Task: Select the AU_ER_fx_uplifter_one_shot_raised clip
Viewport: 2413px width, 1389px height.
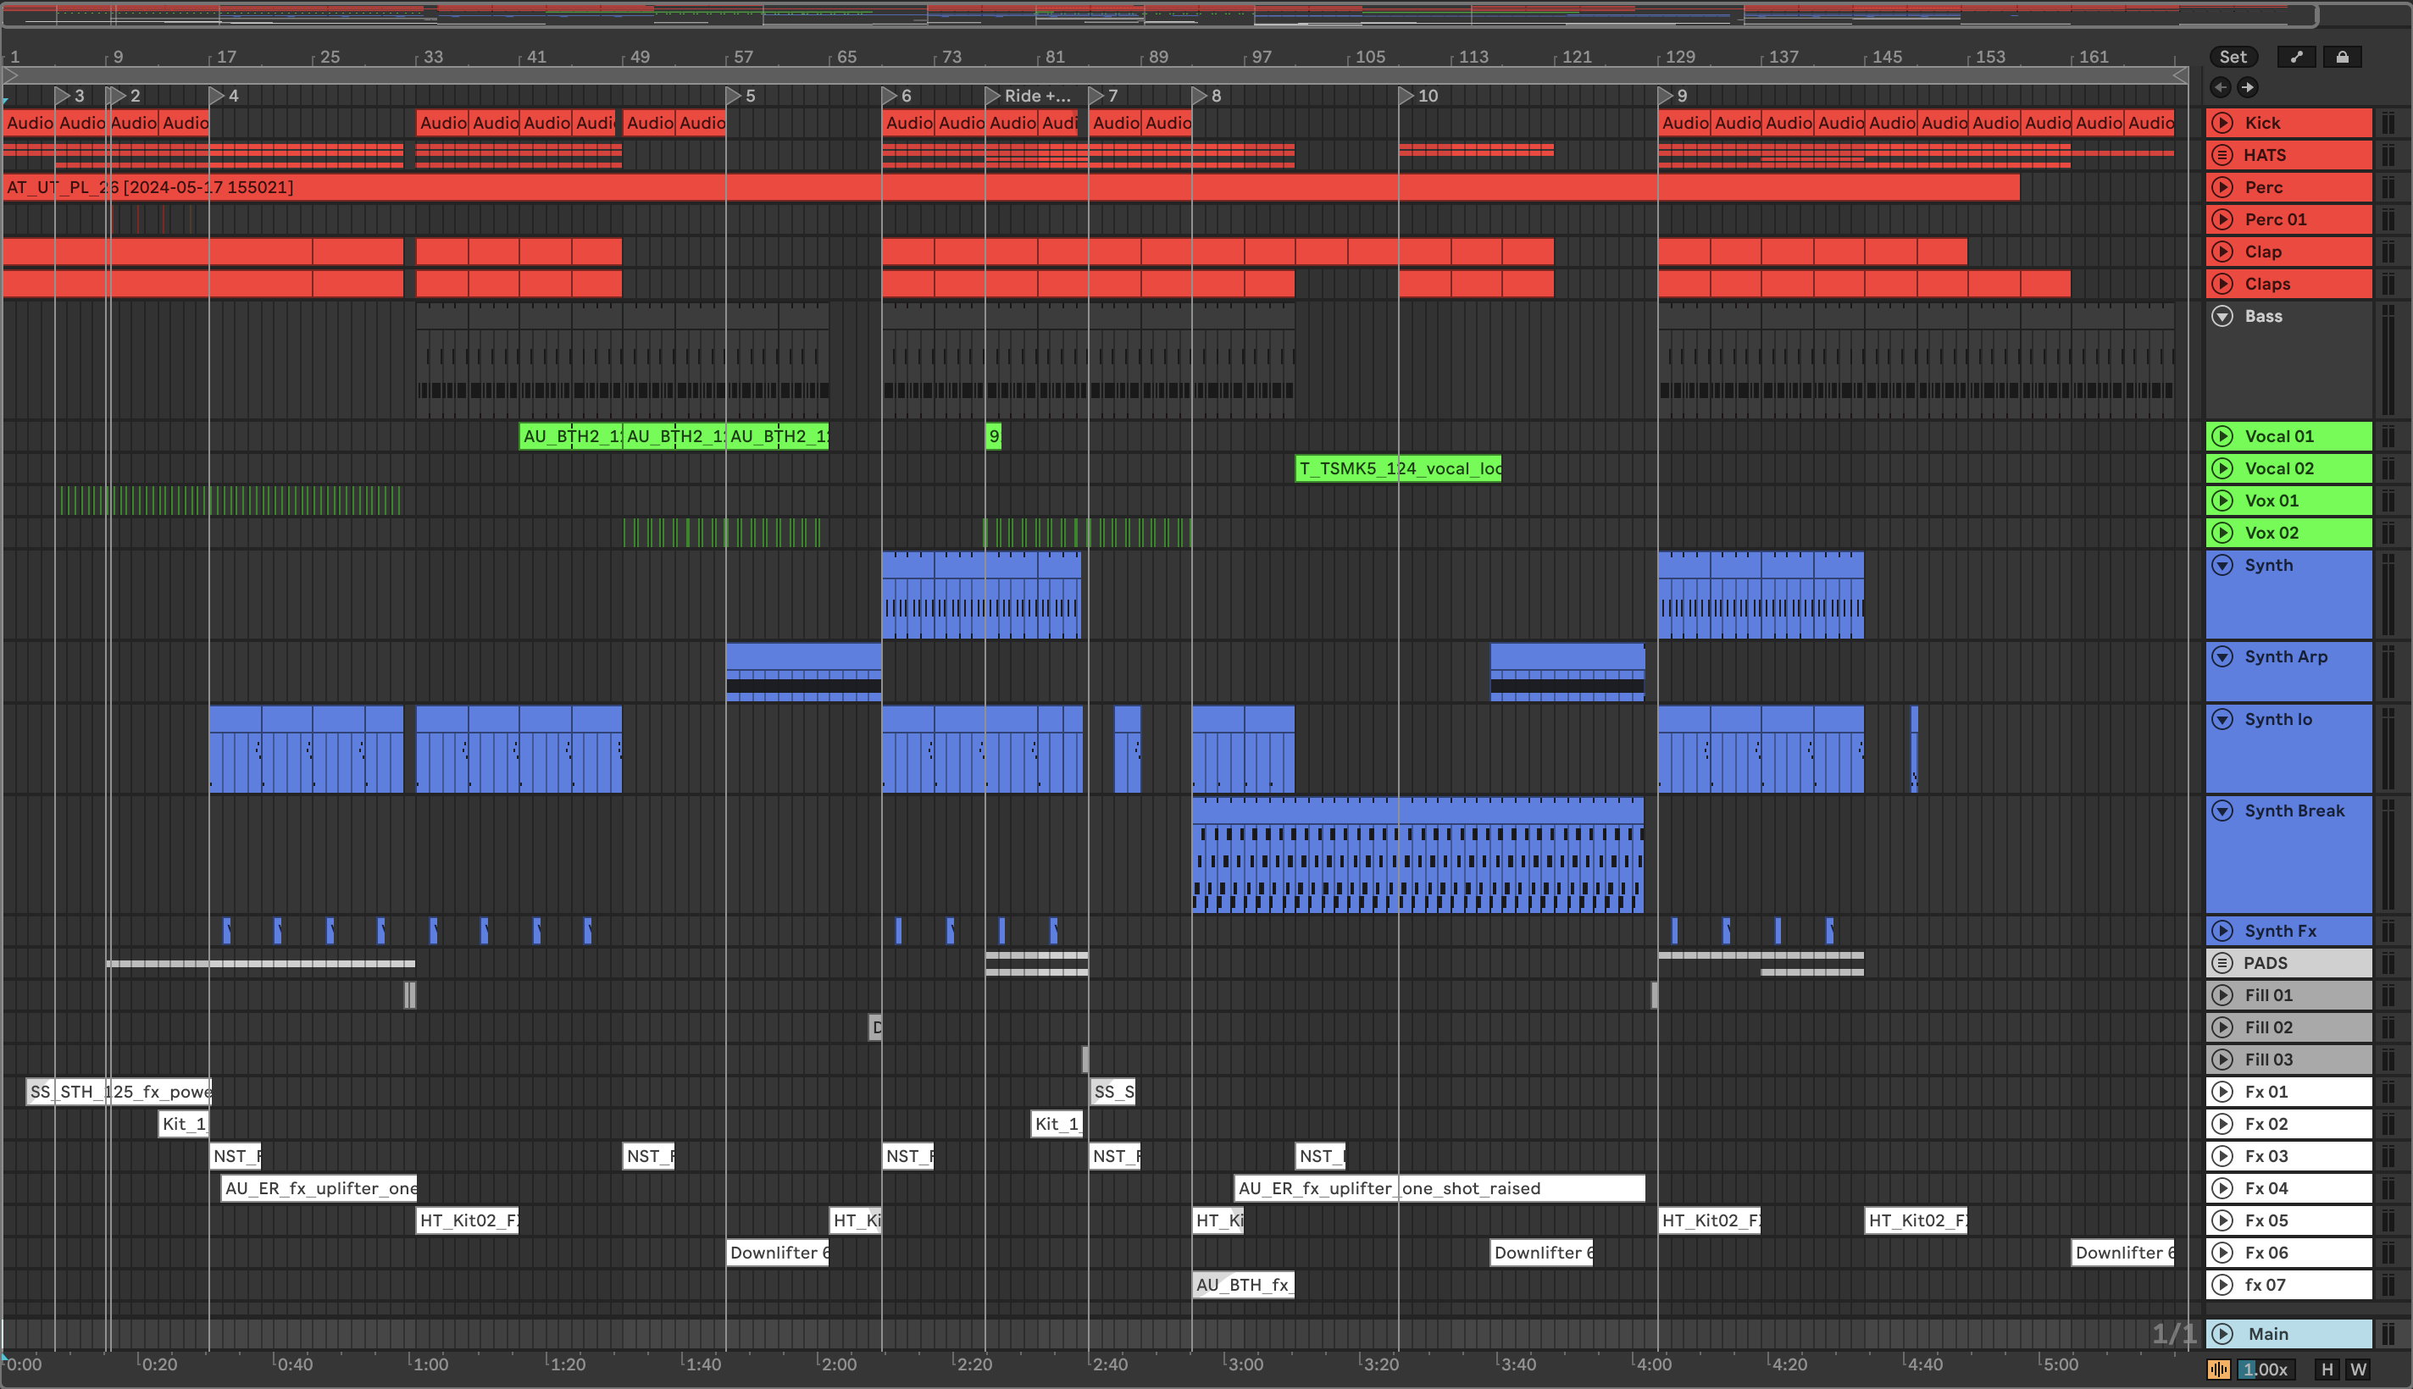Action: (x=1439, y=1188)
